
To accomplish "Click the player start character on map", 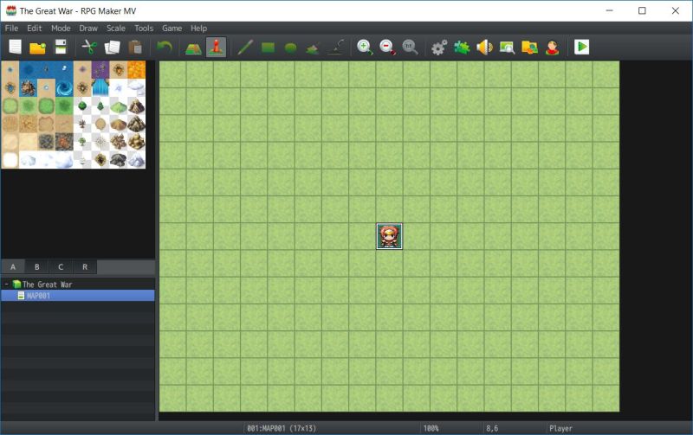I will (389, 236).
